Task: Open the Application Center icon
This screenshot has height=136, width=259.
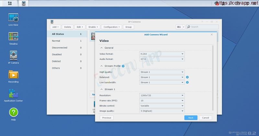Action: click(x=13, y=94)
